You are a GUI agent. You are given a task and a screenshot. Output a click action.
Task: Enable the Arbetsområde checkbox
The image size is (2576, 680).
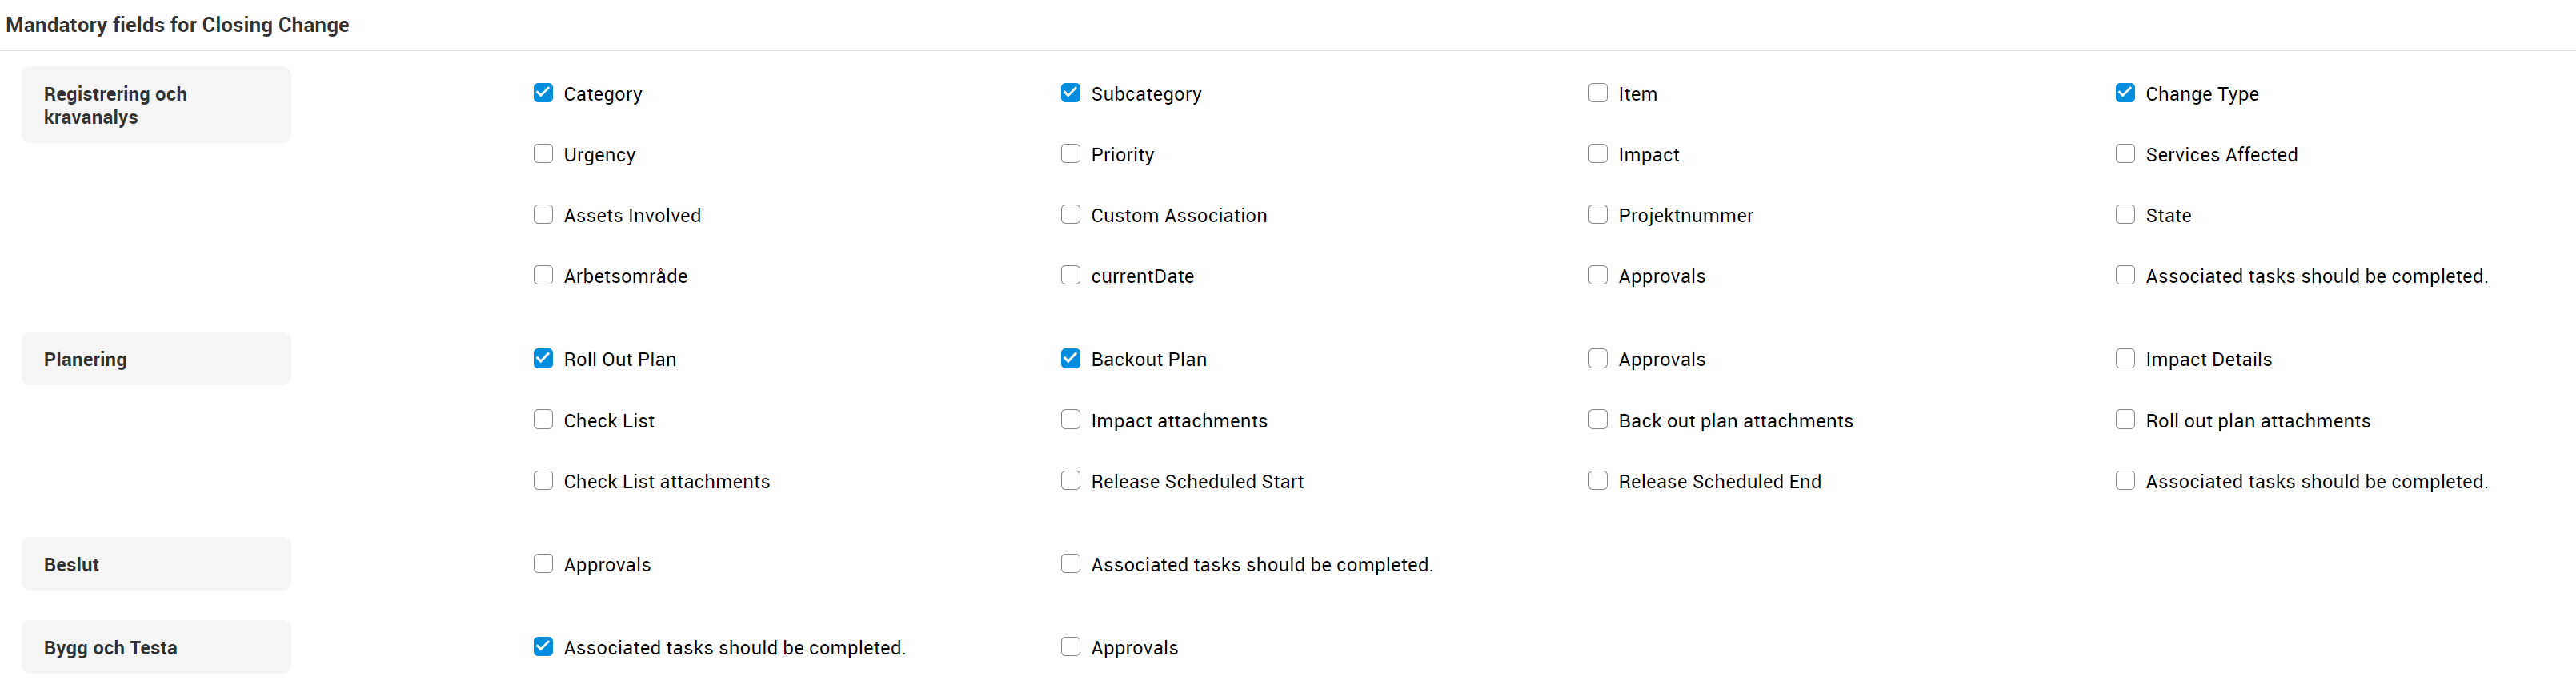pyautogui.click(x=543, y=276)
